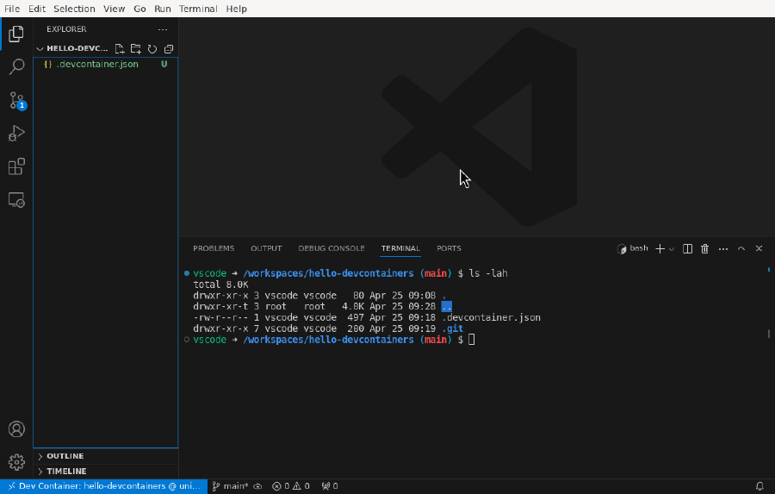Viewport: 775px width, 494px height.
Task: Open Explorer views and more actions menu
Action: click(163, 29)
